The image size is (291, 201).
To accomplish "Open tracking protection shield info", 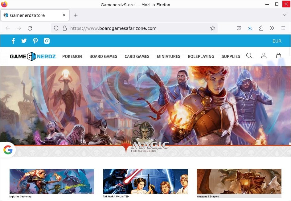I will pos(56,28).
